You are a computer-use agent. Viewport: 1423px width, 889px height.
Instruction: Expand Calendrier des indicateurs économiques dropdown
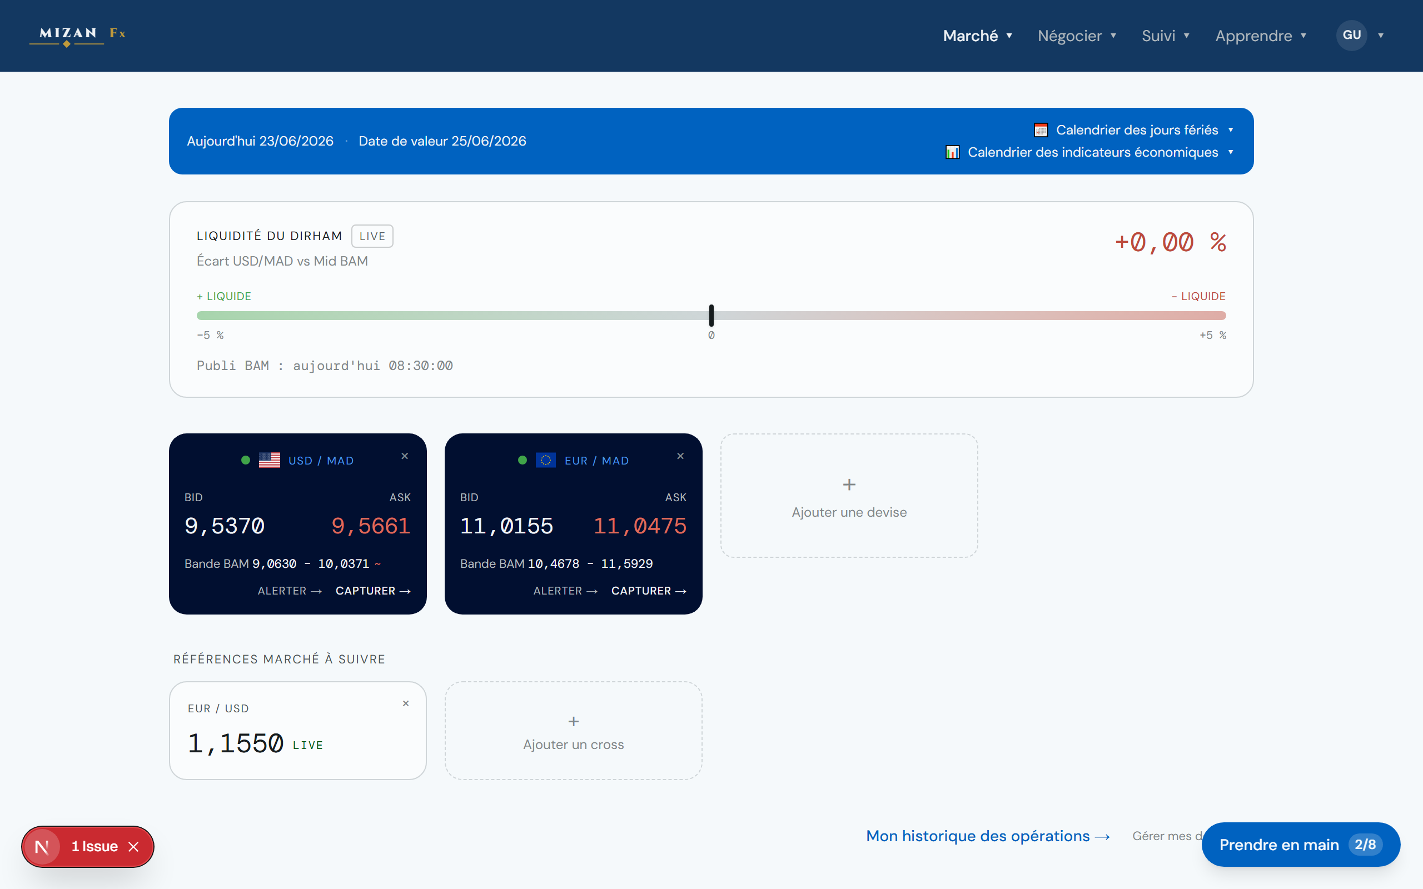pyautogui.click(x=1089, y=152)
